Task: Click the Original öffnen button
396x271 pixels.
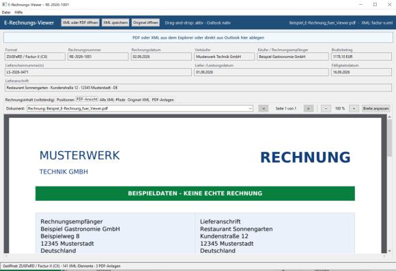Action: point(145,22)
